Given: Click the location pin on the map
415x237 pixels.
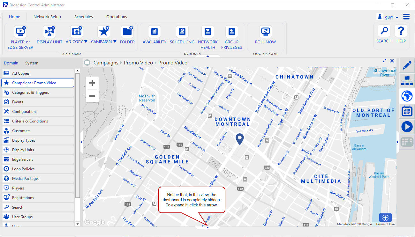Looking at the screenshot, I should tap(240, 139).
